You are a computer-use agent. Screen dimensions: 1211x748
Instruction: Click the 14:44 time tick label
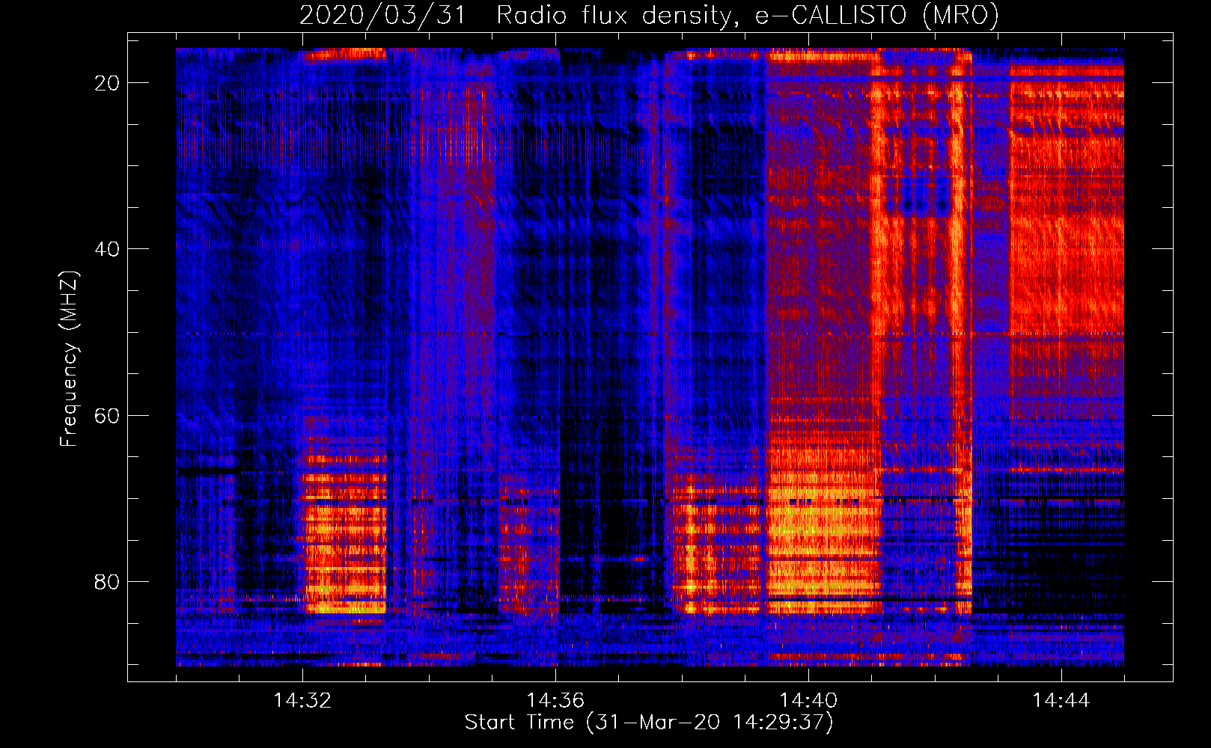click(x=1061, y=701)
